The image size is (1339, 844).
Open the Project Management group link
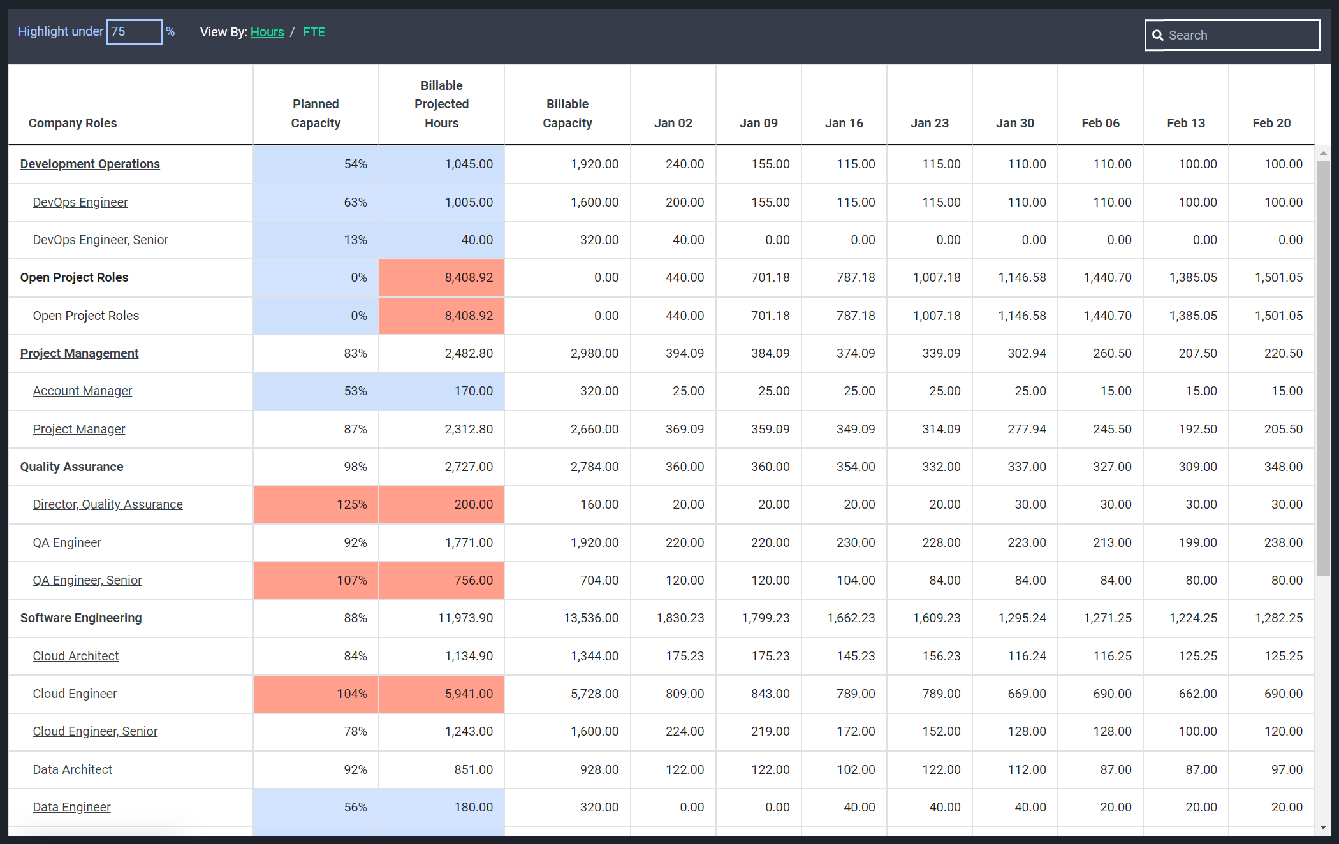79,353
